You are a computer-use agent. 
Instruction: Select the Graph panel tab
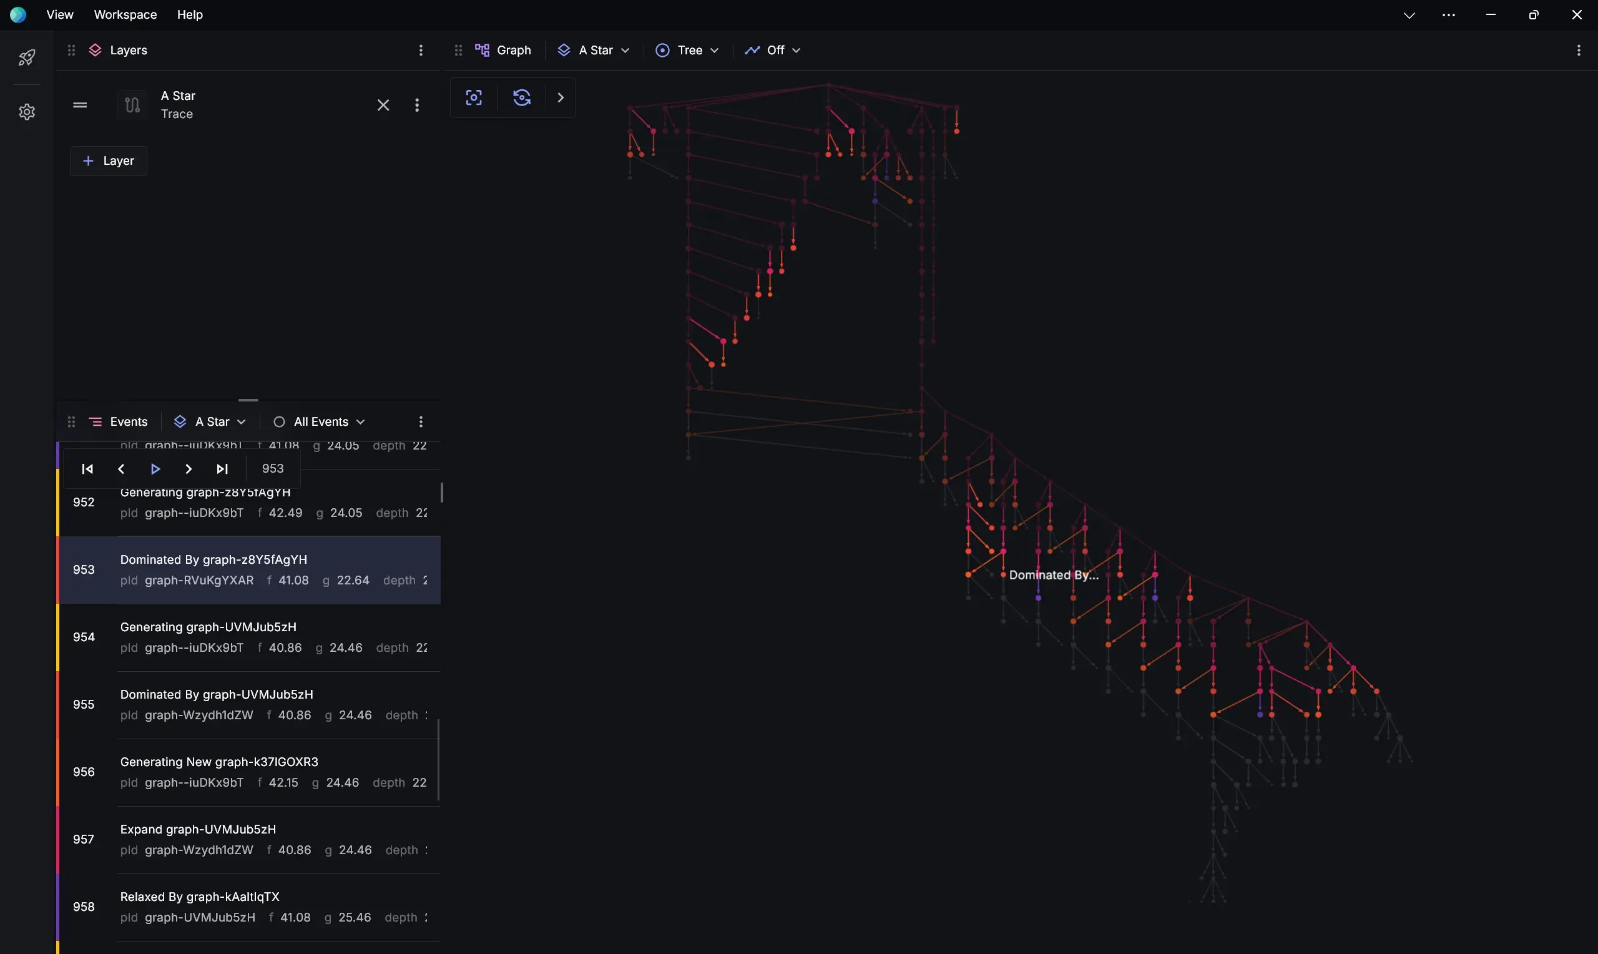[503, 50]
